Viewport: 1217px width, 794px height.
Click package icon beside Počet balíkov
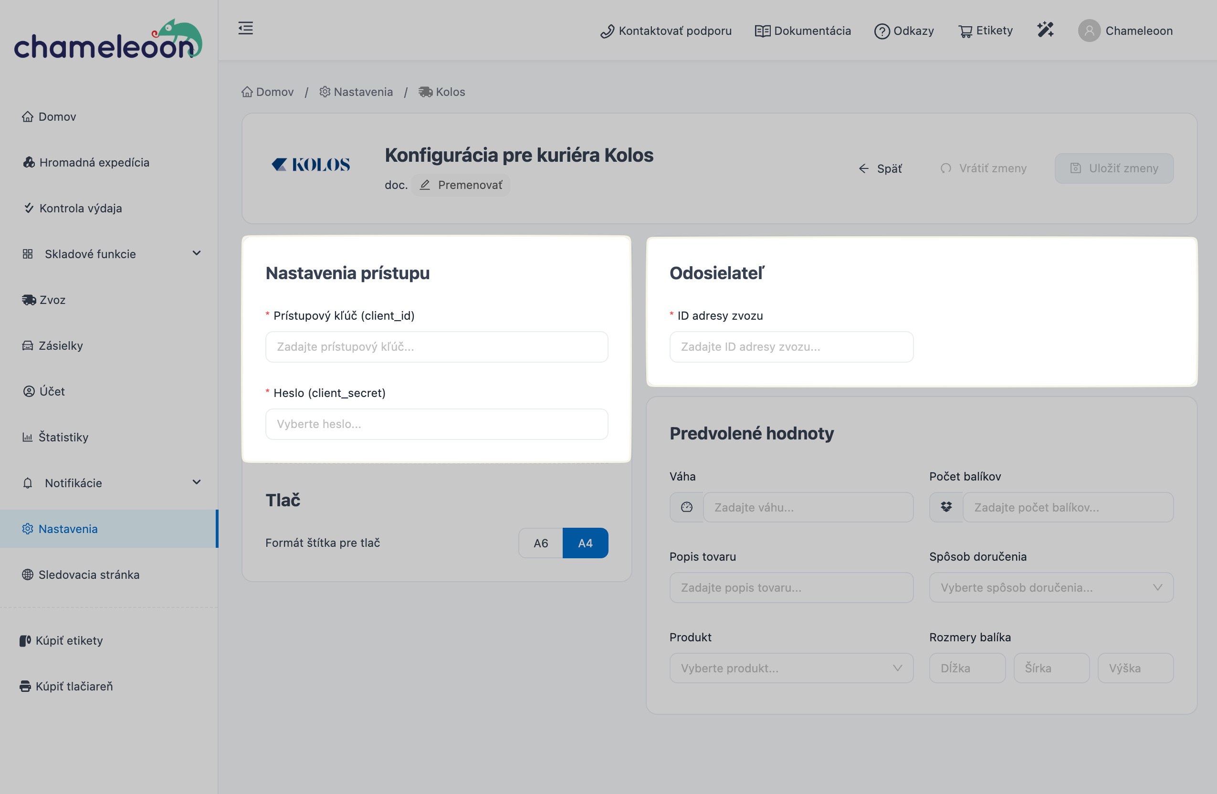pyautogui.click(x=946, y=507)
